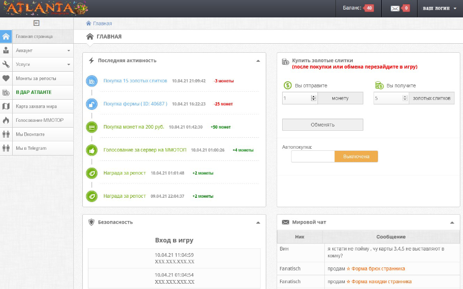Click the flame icon for Голосование ММОТОР
Viewport: 463px width, 289px height.
coord(6,120)
